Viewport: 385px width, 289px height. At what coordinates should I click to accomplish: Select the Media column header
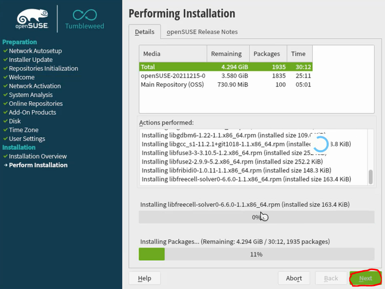pyautogui.click(x=173, y=54)
